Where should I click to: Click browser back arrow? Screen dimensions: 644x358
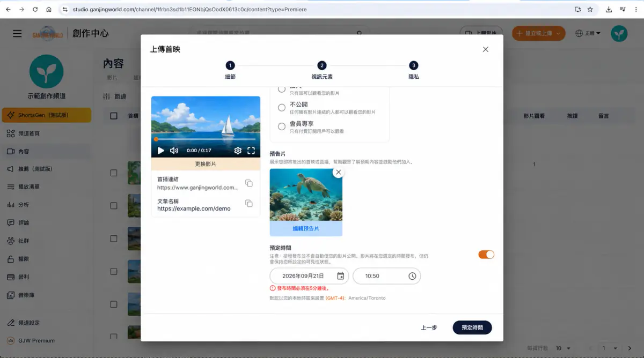point(8,9)
